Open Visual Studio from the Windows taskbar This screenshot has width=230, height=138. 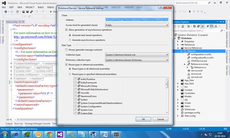point(60,134)
